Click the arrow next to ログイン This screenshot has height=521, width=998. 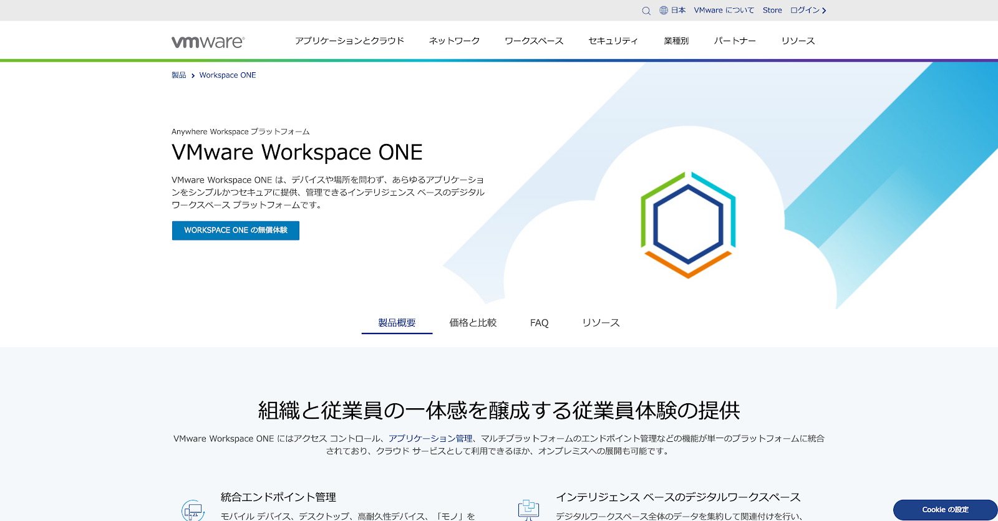[x=824, y=11]
